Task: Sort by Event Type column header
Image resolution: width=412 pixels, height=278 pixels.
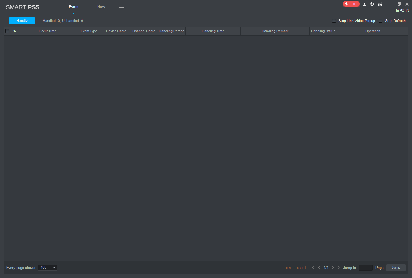Action: pyautogui.click(x=89, y=31)
